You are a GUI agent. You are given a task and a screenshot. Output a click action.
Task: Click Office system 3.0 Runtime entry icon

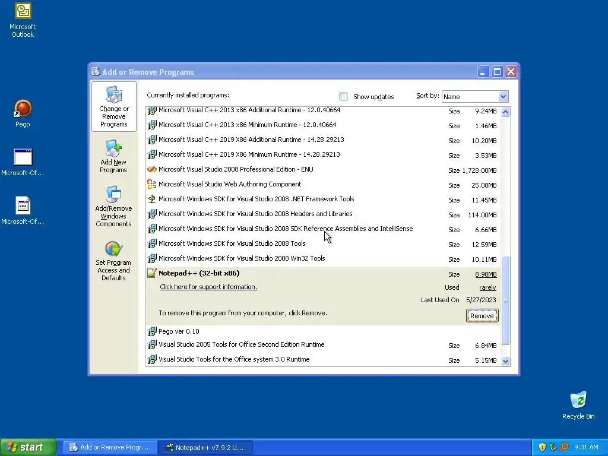pos(151,359)
